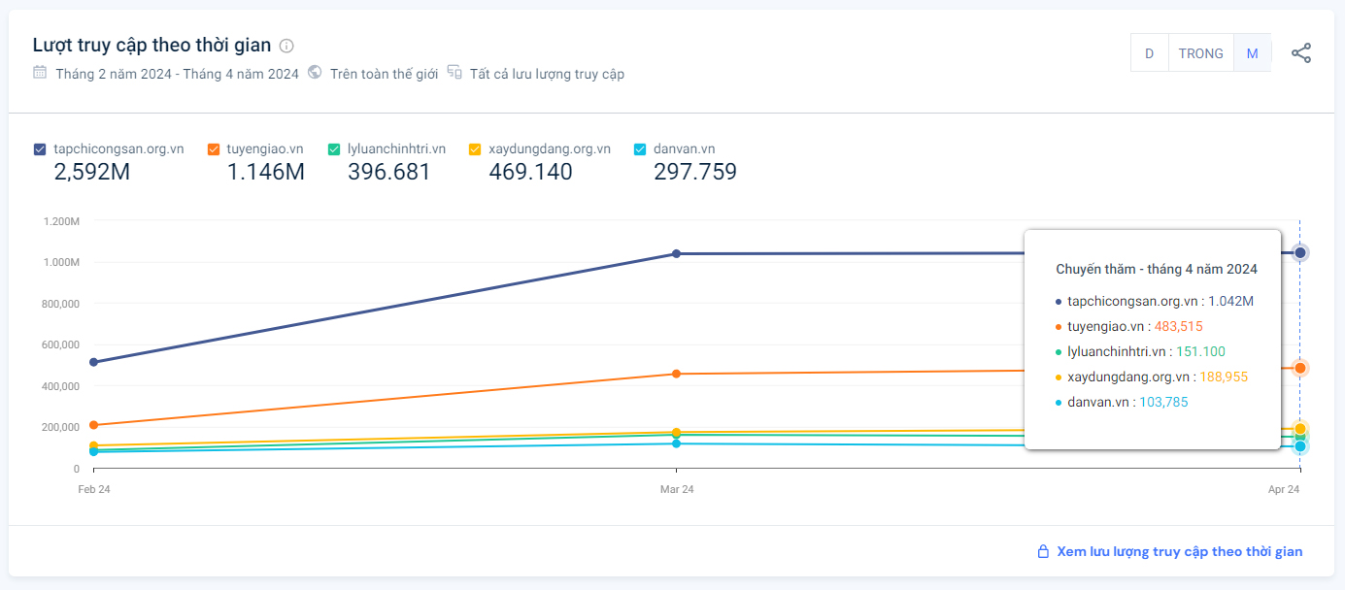Screen dimensions: 1345x590
Task: Click the globe icon for worldwide region
Action: [x=315, y=73]
